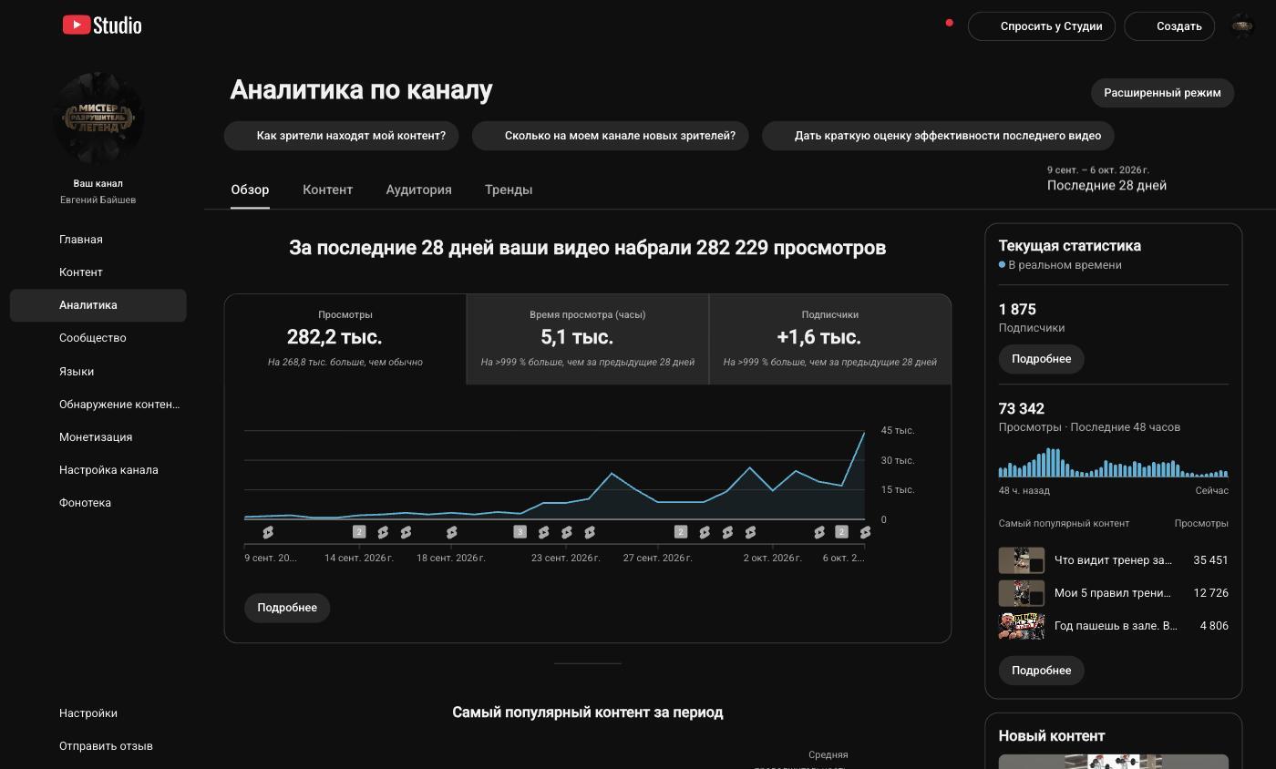Click the Спросить у Студии button

(1042, 26)
